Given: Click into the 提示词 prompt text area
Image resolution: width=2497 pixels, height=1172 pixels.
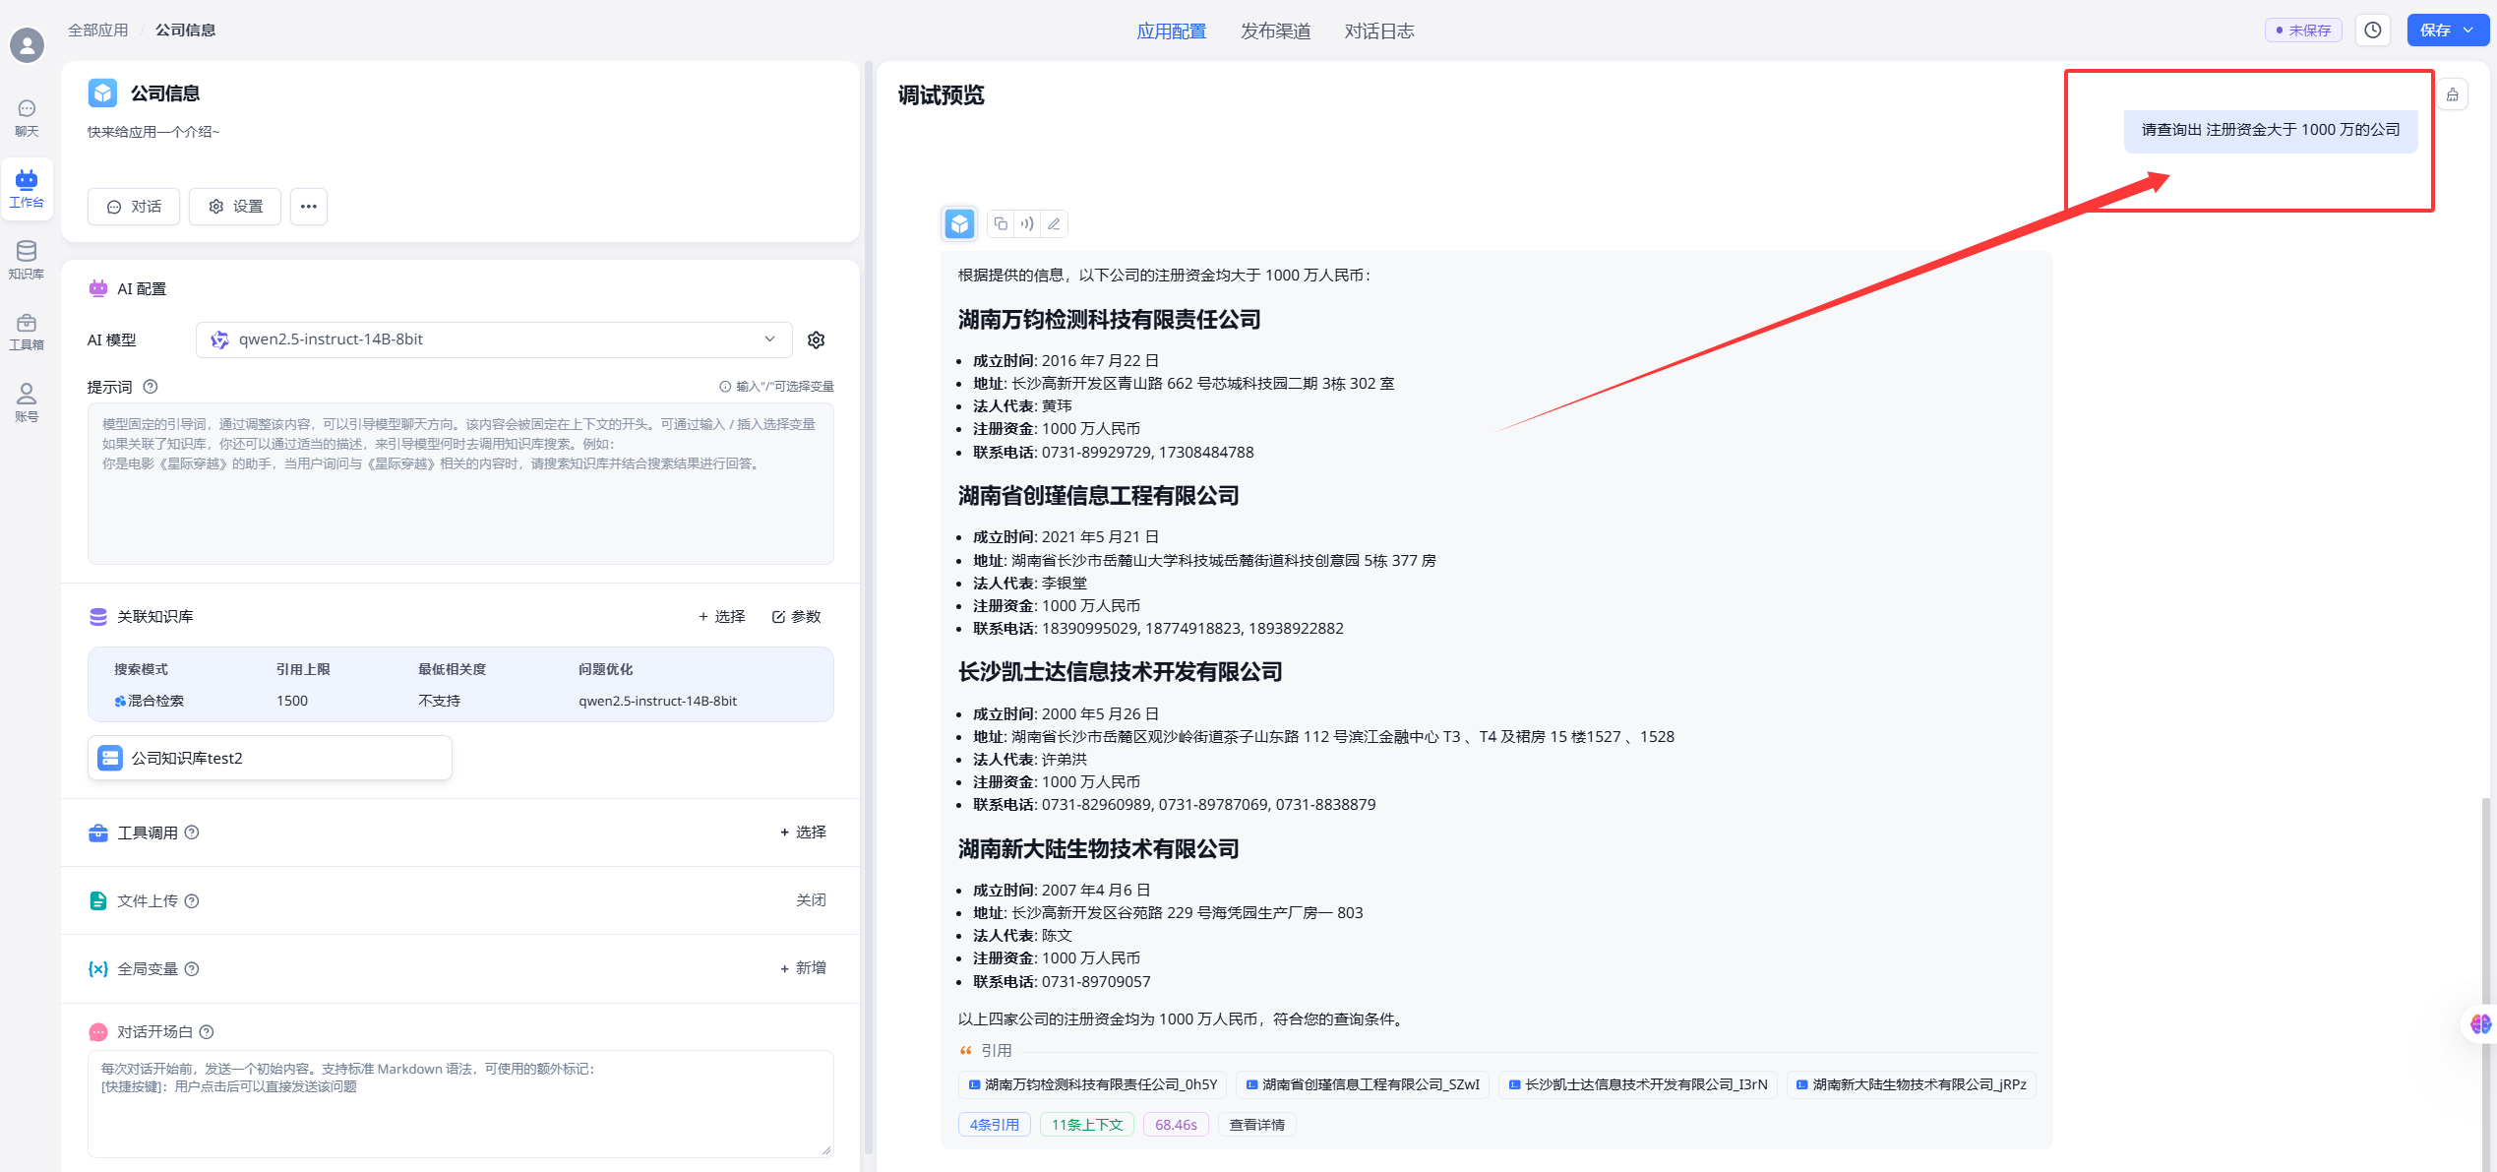Looking at the screenshot, I should click(460, 492).
